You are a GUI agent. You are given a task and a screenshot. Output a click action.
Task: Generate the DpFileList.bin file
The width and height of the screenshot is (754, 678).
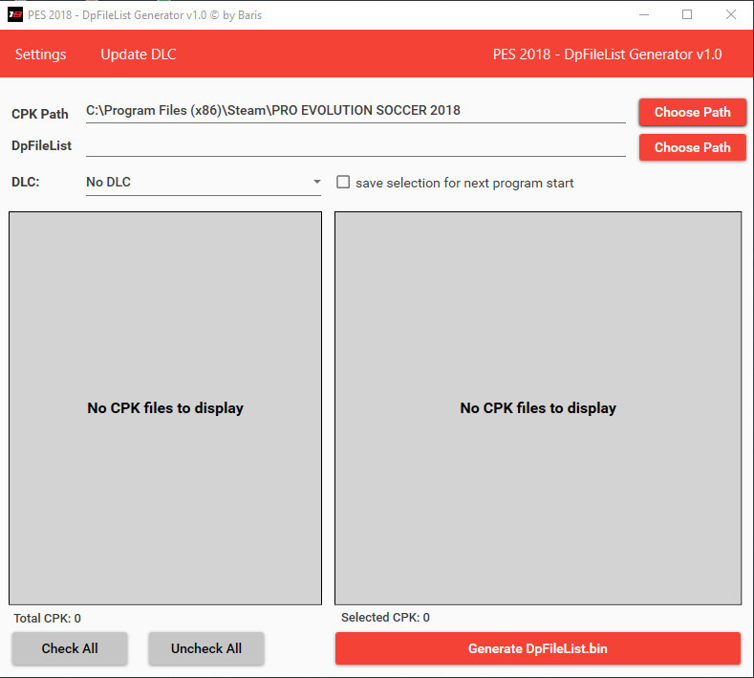tap(538, 648)
